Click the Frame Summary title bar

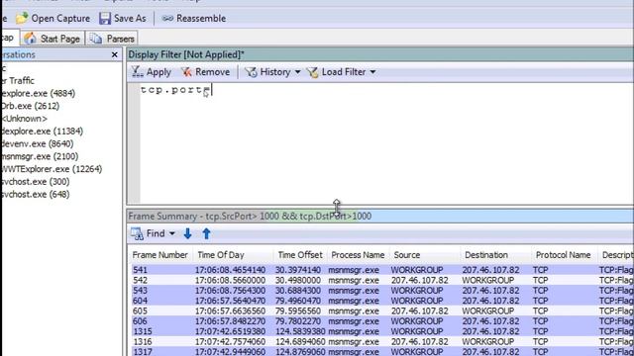coord(380,217)
